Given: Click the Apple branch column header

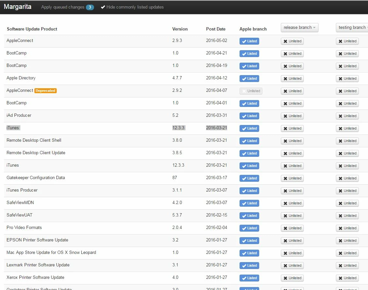Looking at the screenshot, I should 253,29.
